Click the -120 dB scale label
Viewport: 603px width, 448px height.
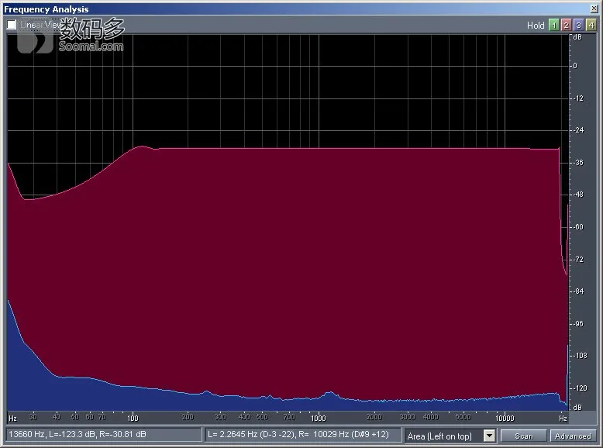580,388
